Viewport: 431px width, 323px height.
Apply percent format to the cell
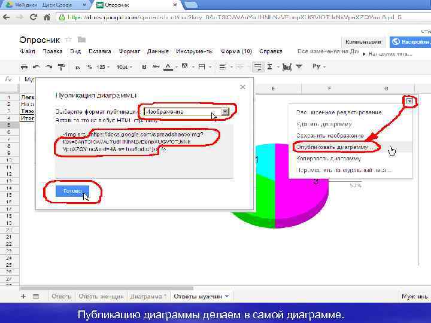click(x=89, y=67)
